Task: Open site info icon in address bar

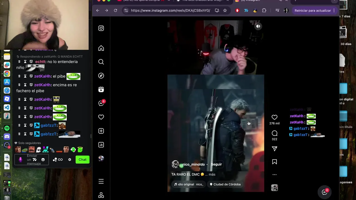Action: 126,11
